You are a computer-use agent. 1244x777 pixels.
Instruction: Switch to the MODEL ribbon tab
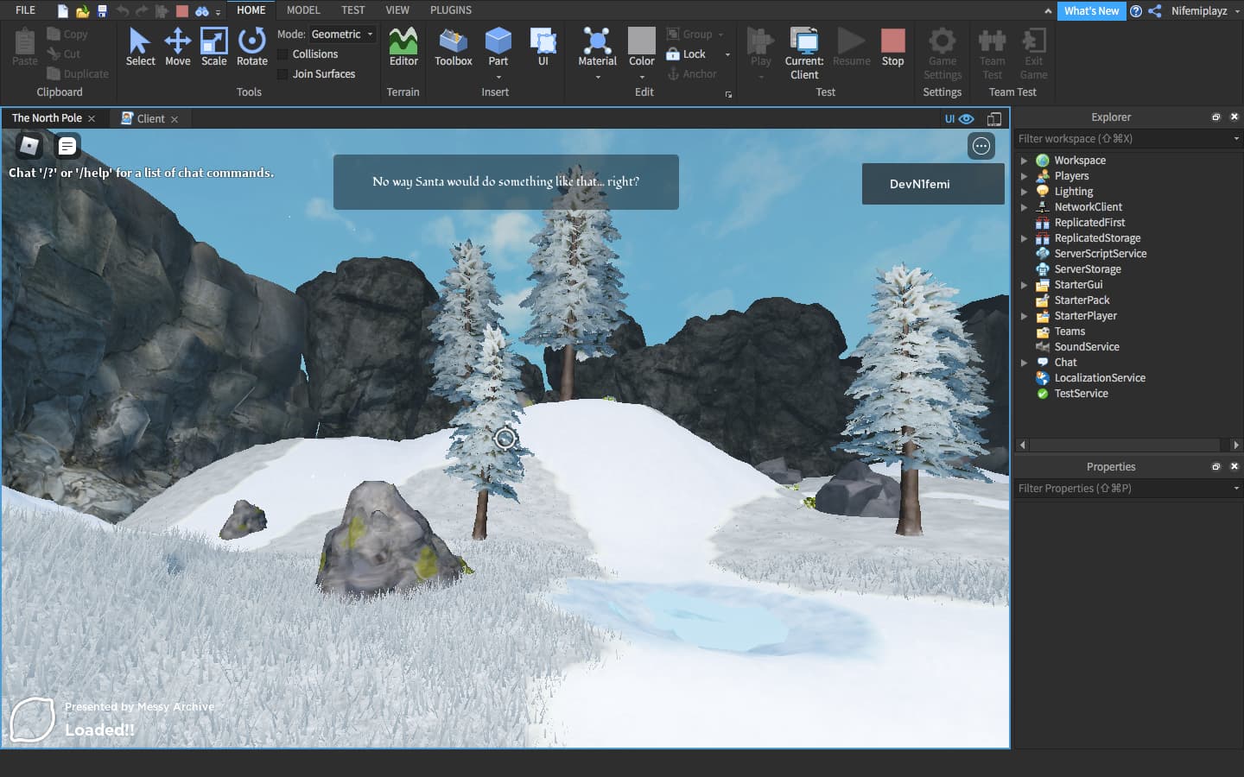pos(303,10)
